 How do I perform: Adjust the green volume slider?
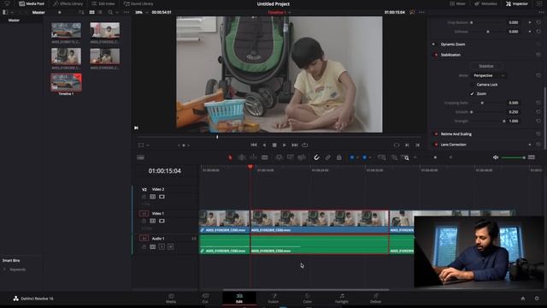click(x=513, y=157)
